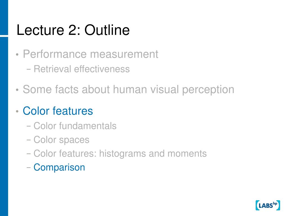Click the HP Labs logo
This screenshot has width=288, height=216.
click(x=268, y=205)
